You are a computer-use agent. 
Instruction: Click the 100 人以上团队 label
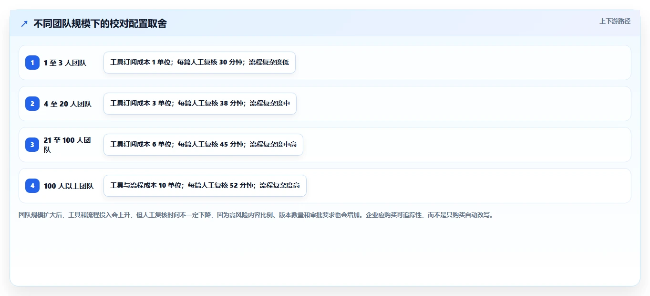(69, 186)
